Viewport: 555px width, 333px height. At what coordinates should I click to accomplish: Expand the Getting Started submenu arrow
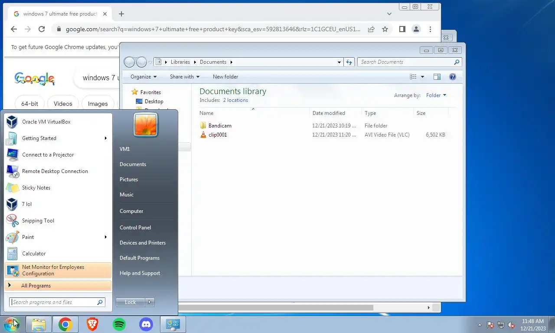click(106, 138)
